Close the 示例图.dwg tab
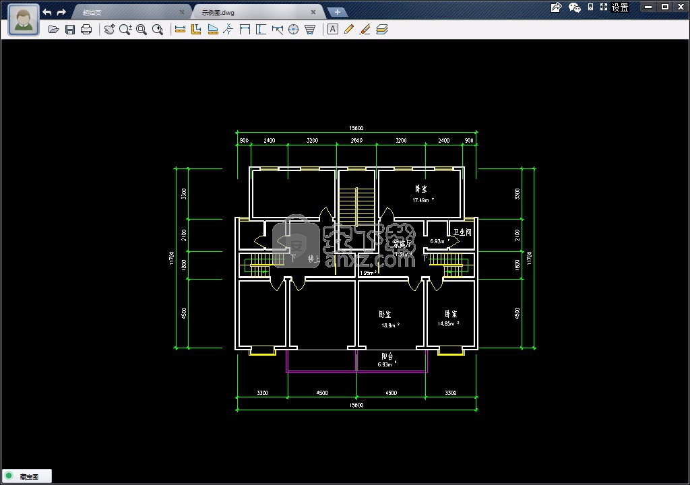 tap(313, 12)
